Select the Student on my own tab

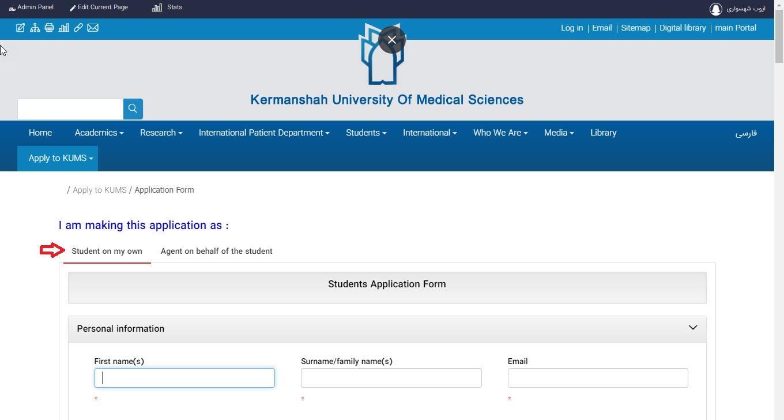[107, 251]
